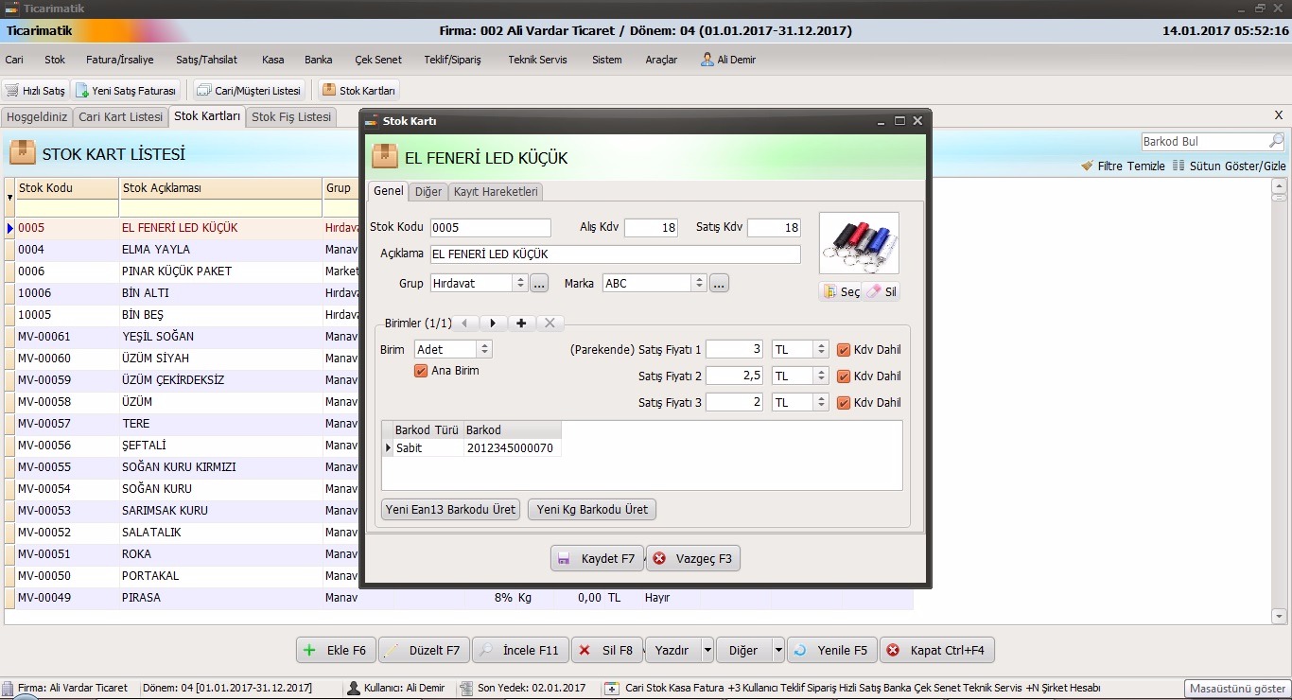The image size is (1292, 700).
Task: Click the Açıklama text field
Action: click(x=615, y=254)
